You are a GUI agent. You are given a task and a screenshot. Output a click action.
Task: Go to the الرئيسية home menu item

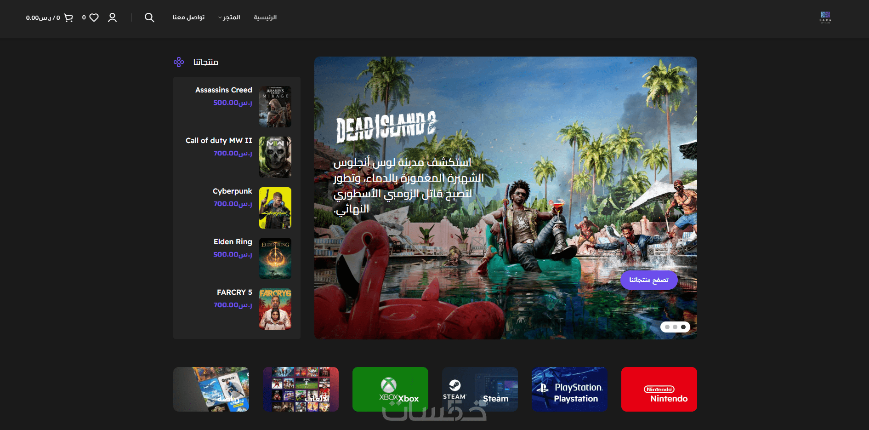tap(265, 17)
